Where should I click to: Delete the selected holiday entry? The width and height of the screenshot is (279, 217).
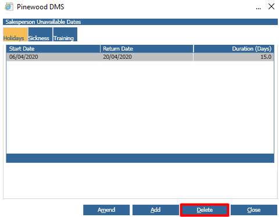pyautogui.click(x=205, y=210)
